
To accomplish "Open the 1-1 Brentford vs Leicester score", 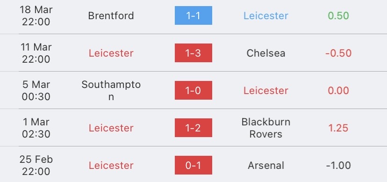I will point(193,15).
